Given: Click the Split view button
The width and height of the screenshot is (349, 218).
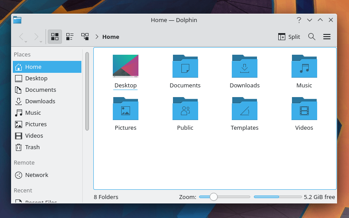Looking at the screenshot, I should tap(289, 37).
